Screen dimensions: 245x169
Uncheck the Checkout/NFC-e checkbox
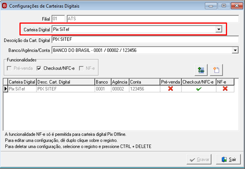point(39,68)
